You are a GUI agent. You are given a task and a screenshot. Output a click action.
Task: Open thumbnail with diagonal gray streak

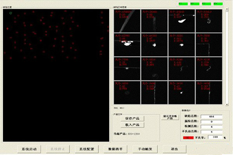coord(127,21)
